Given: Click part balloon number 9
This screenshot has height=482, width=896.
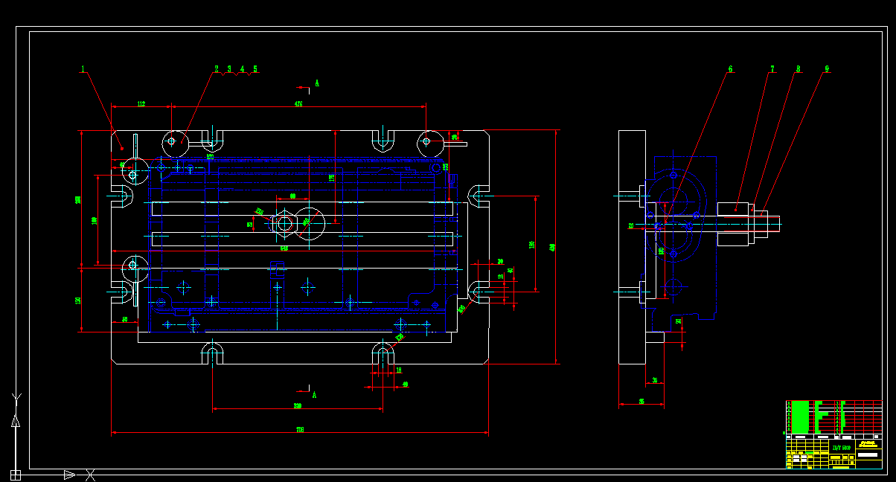Looking at the screenshot, I should [x=827, y=69].
